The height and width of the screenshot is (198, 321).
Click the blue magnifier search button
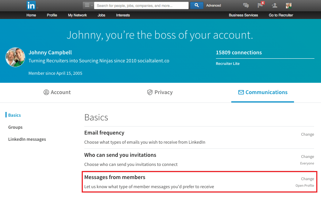[197, 5]
